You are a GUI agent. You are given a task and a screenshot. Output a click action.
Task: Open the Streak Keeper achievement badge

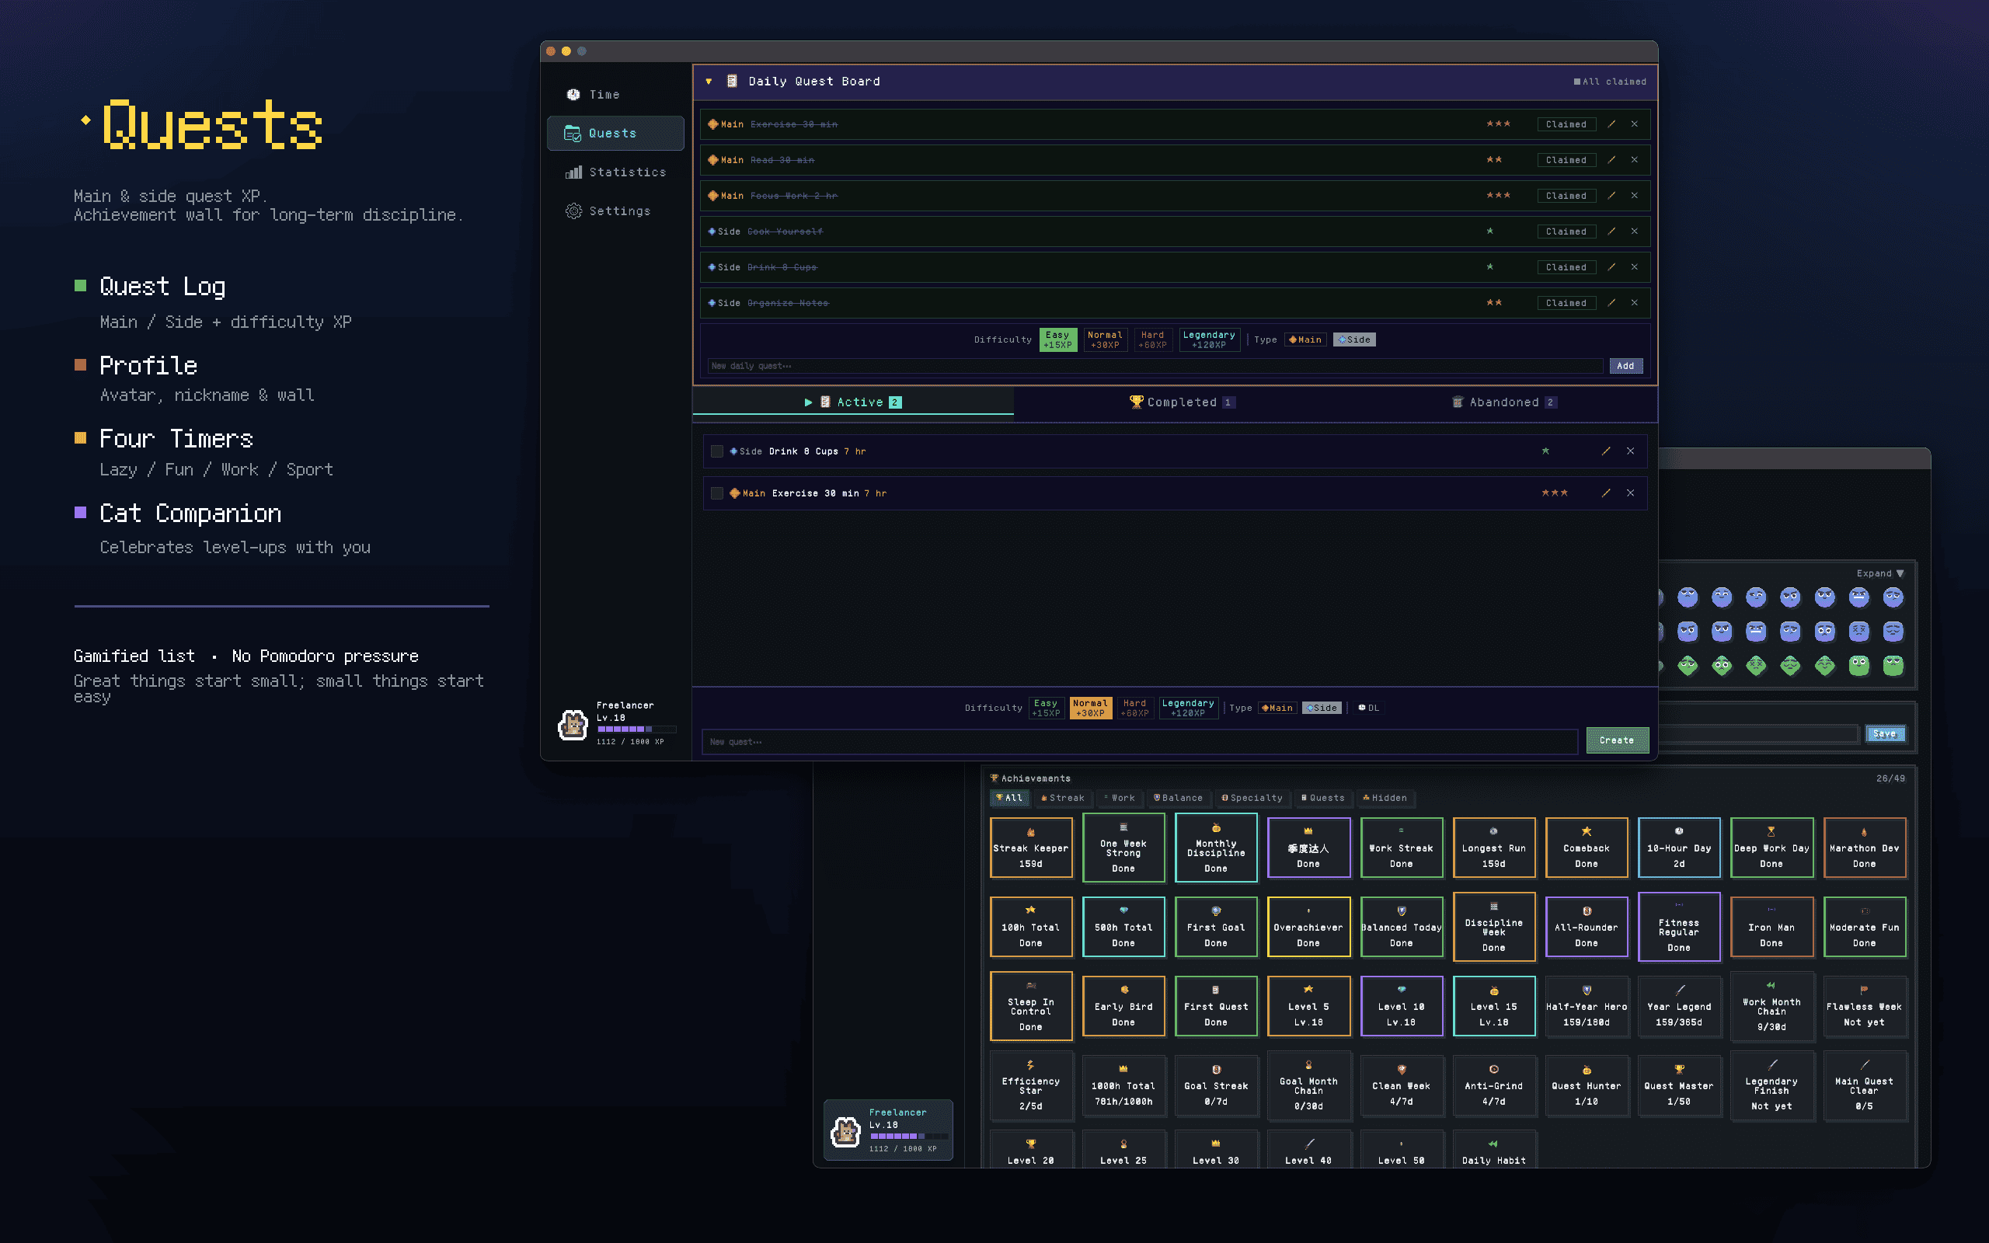point(1031,848)
